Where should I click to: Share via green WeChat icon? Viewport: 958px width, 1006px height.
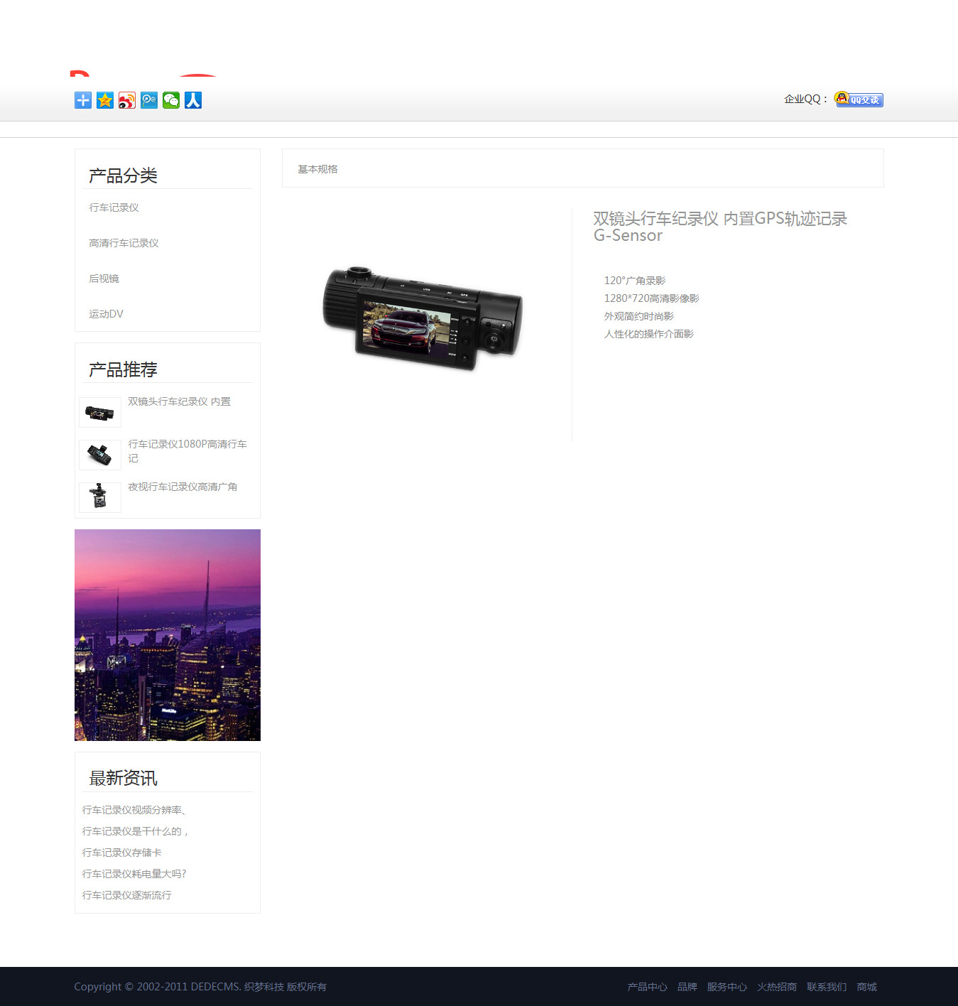[x=171, y=100]
